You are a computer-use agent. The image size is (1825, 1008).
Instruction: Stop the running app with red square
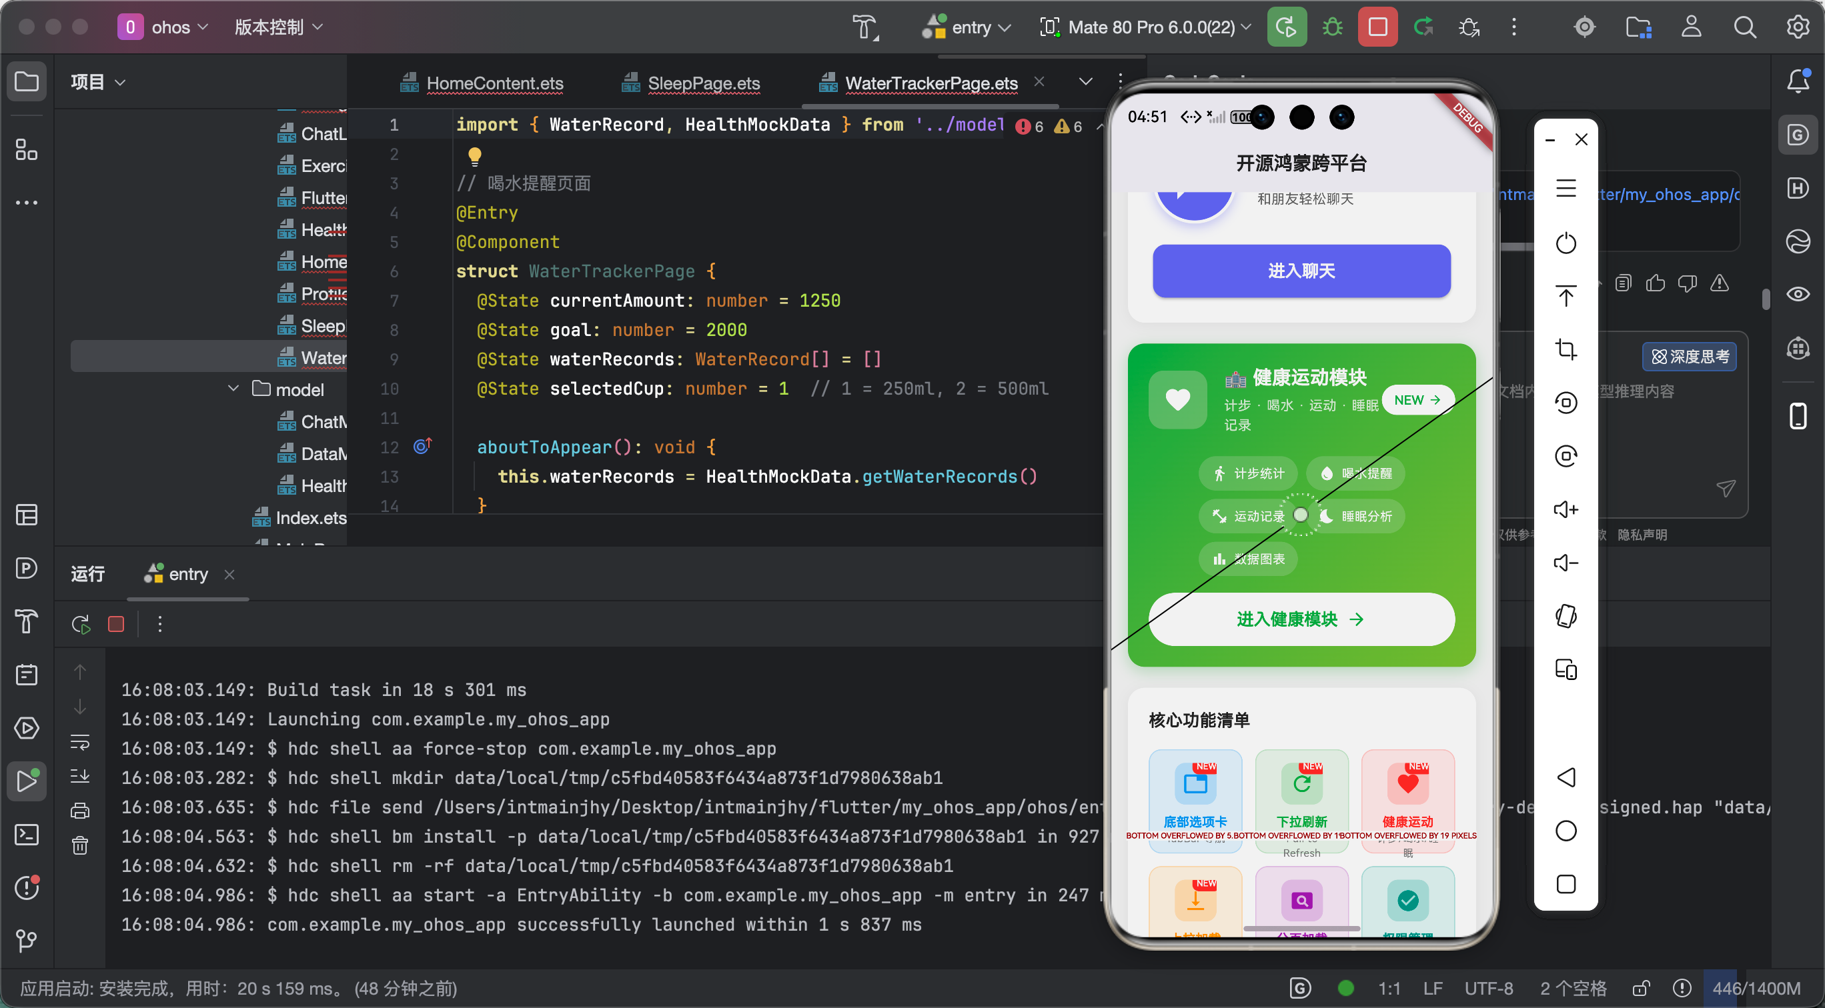1377,27
